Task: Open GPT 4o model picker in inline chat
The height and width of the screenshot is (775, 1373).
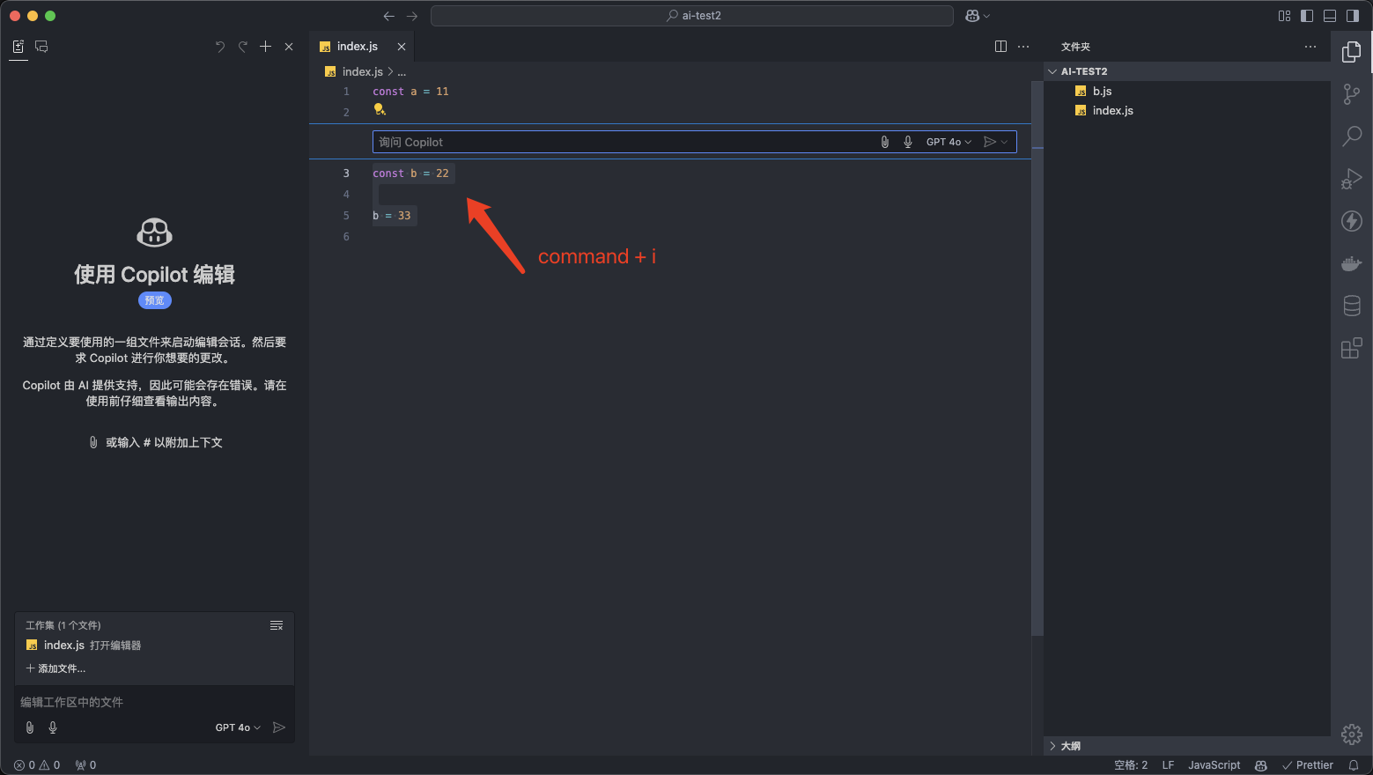Action: click(949, 142)
